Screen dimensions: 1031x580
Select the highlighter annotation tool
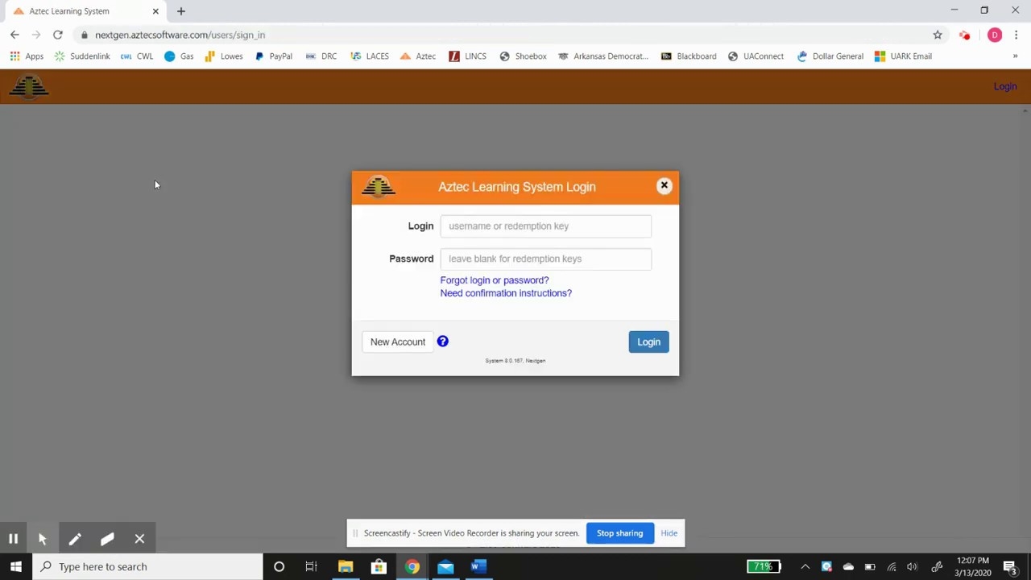coord(107,538)
